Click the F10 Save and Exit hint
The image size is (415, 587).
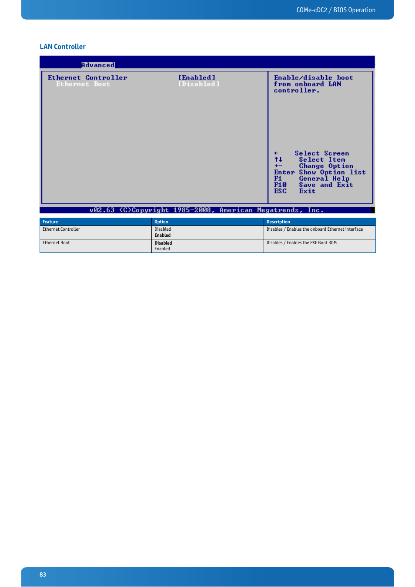pyautogui.click(x=313, y=185)
